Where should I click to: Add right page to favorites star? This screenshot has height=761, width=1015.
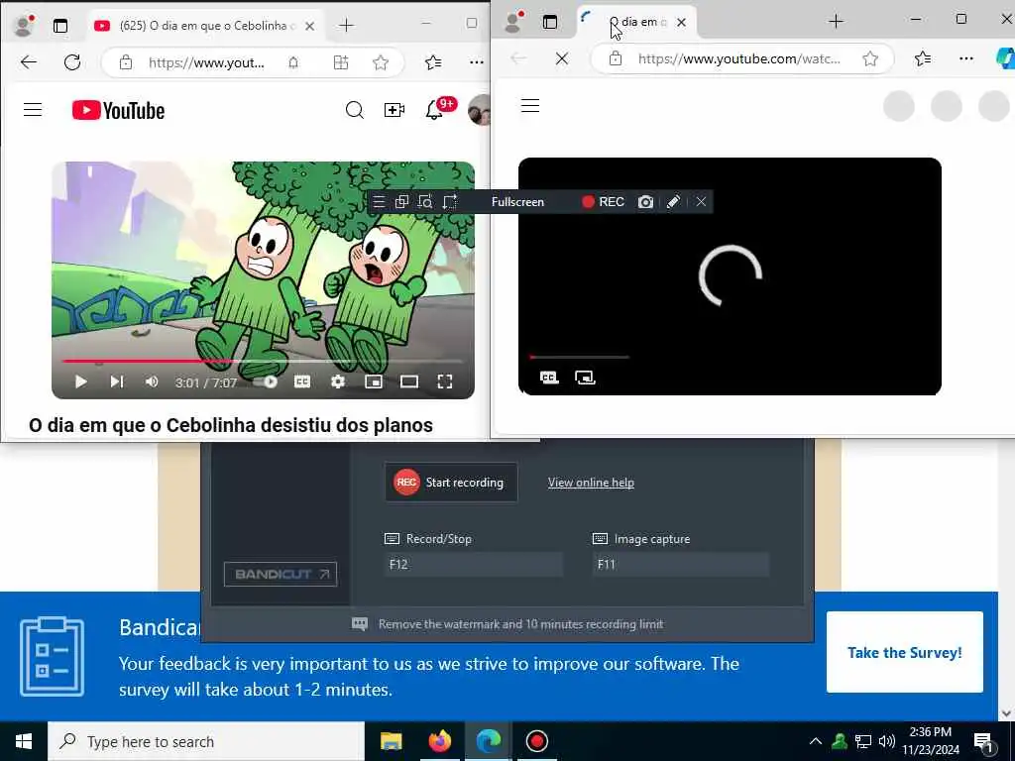[x=870, y=58]
